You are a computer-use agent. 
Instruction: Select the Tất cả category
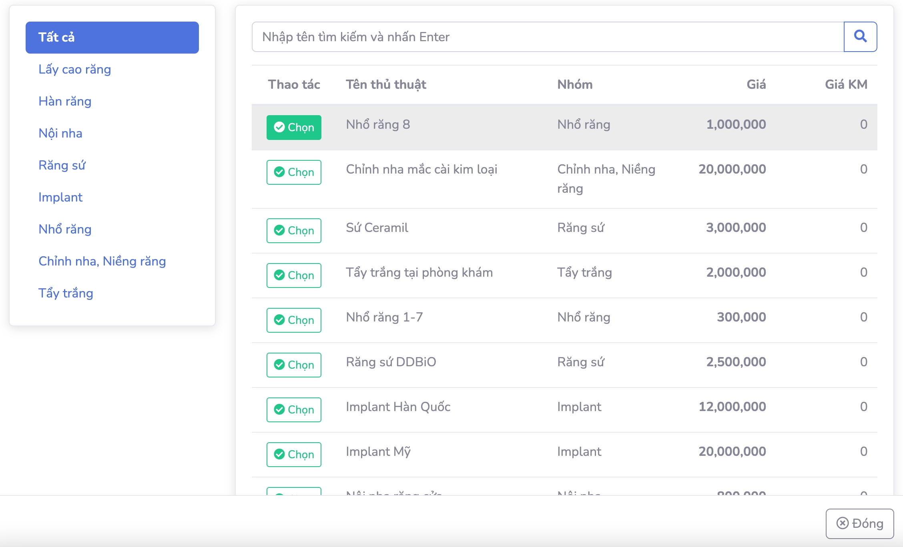pos(112,38)
